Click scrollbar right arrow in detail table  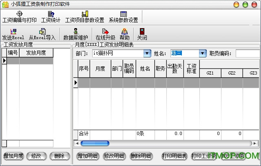click(254, 143)
